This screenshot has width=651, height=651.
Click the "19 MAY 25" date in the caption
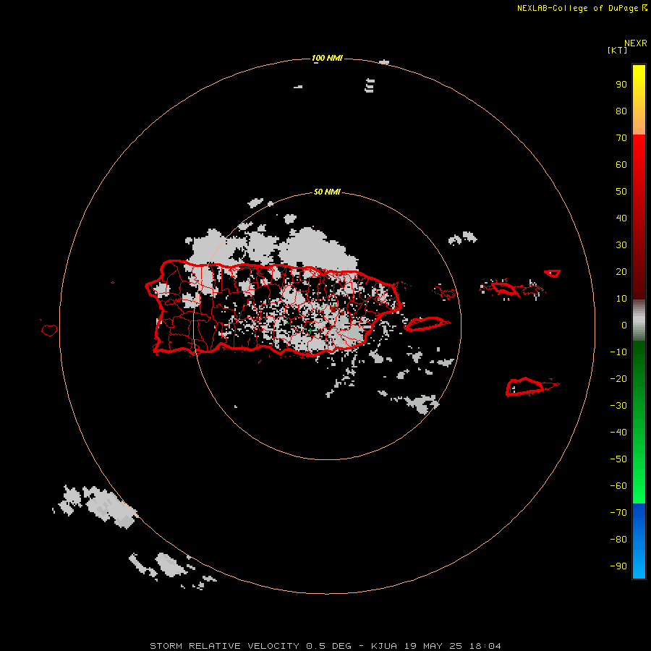coord(433,646)
